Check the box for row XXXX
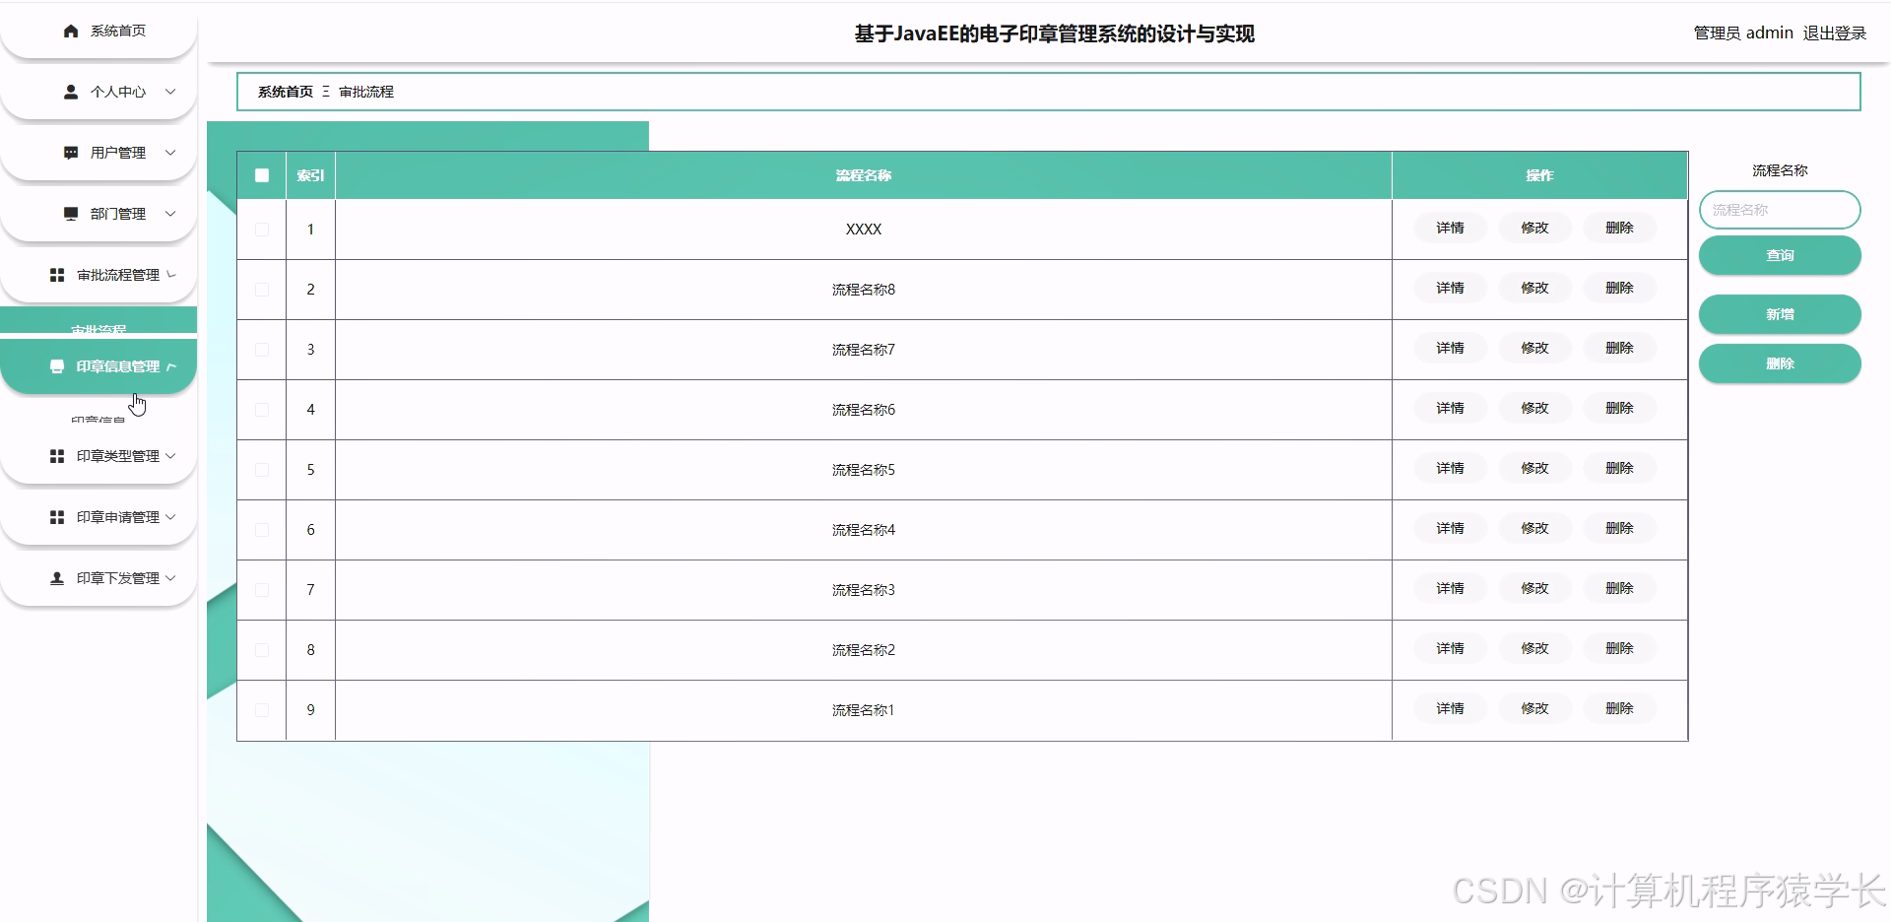This screenshot has width=1891, height=922. coord(262,230)
